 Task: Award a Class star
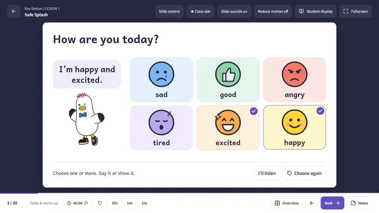click(201, 11)
